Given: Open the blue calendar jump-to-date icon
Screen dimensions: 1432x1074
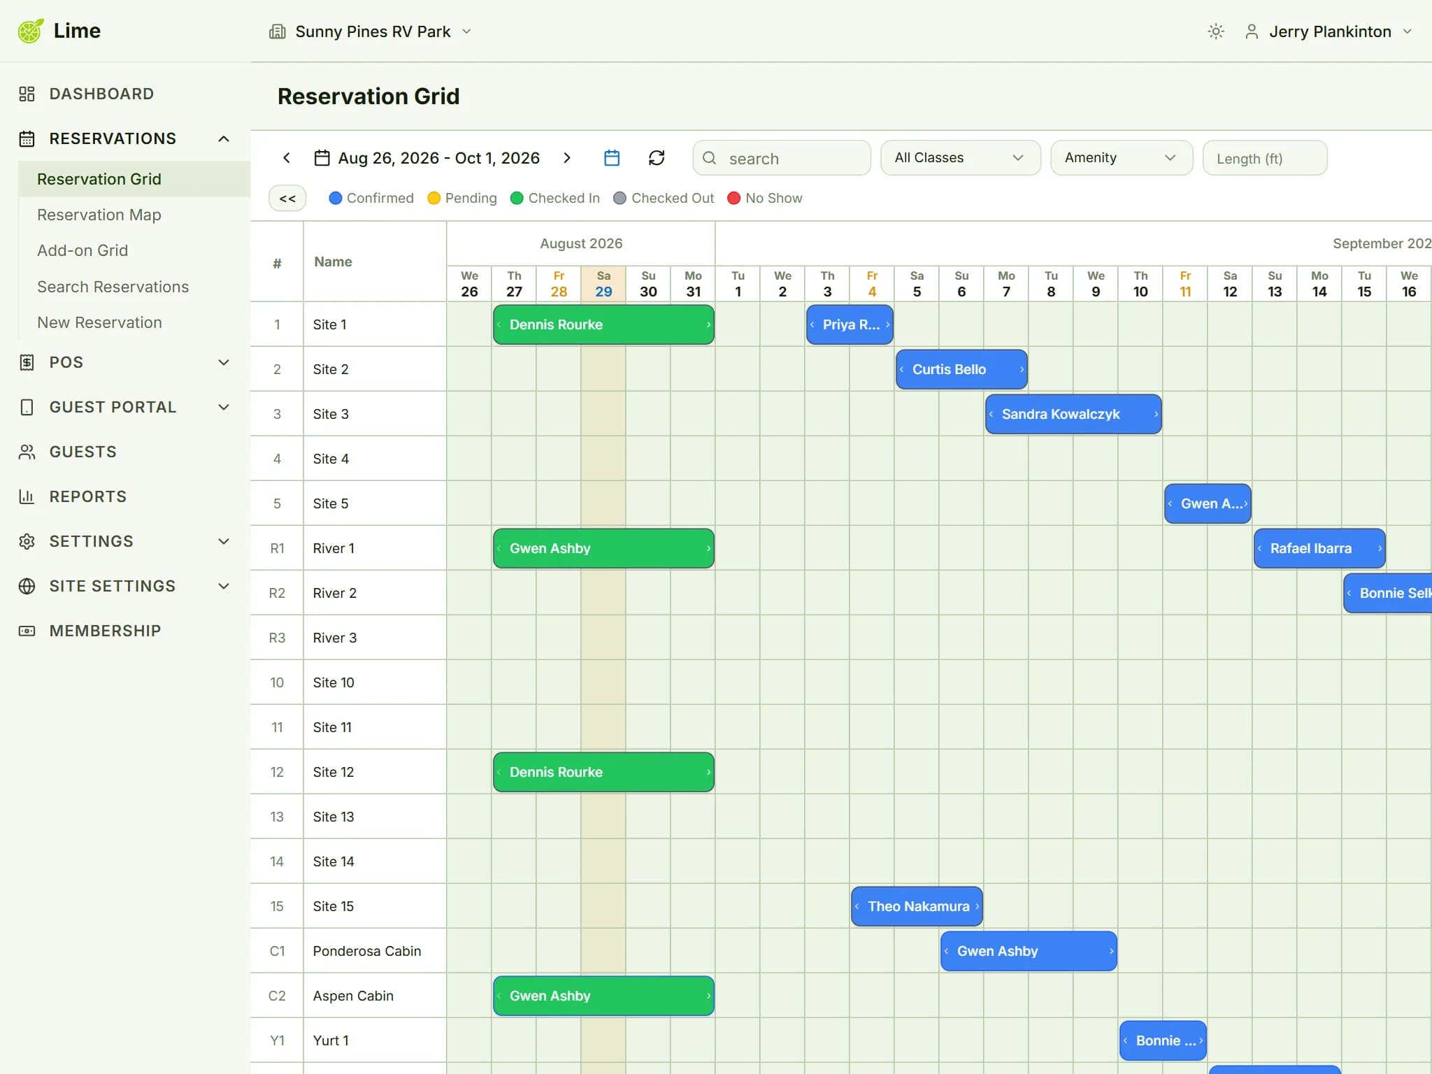Looking at the screenshot, I should click(x=612, y=158).
